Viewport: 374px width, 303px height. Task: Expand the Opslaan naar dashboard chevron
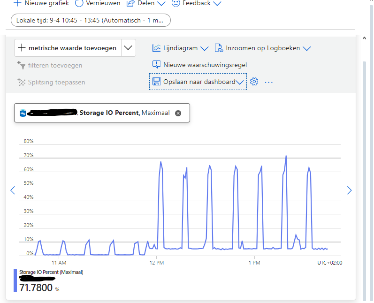(x=240, y=82)
